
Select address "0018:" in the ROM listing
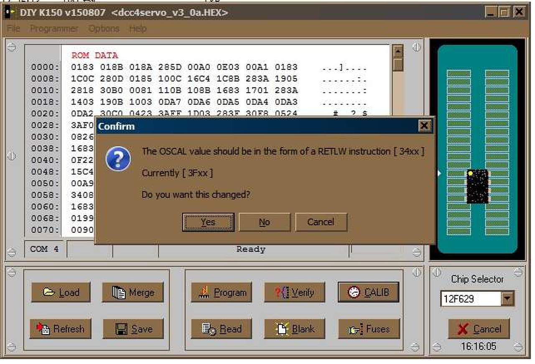tap(45, 102)
